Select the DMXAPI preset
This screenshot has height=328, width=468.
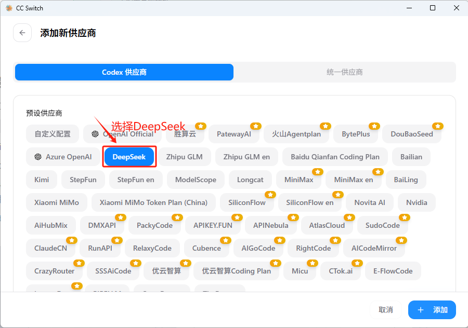[102, 225]
